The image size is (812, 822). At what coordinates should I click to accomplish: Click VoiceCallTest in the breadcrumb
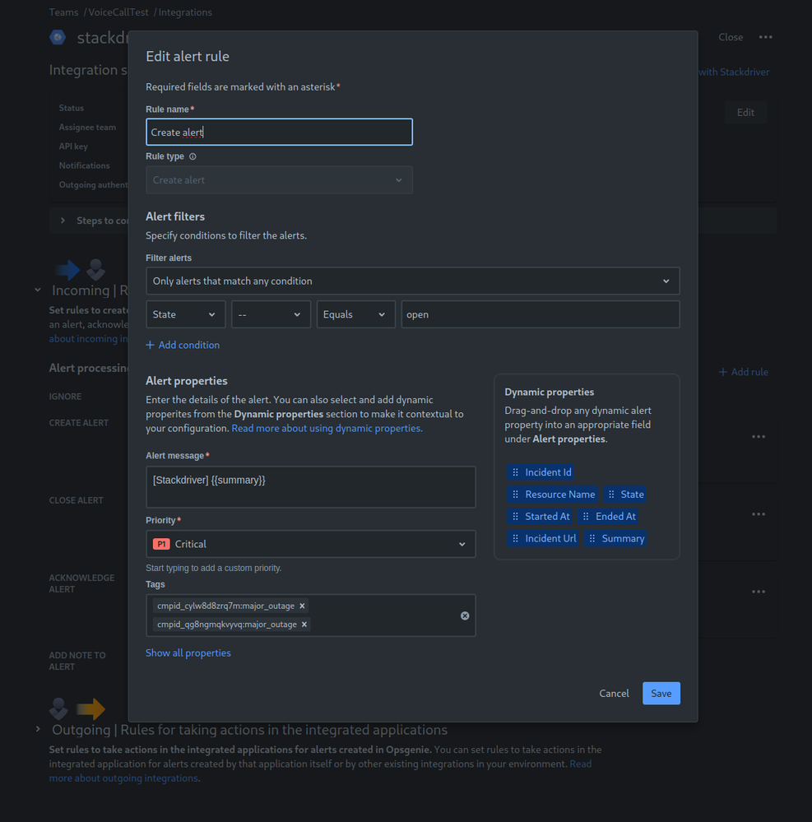tap(118, 12)
